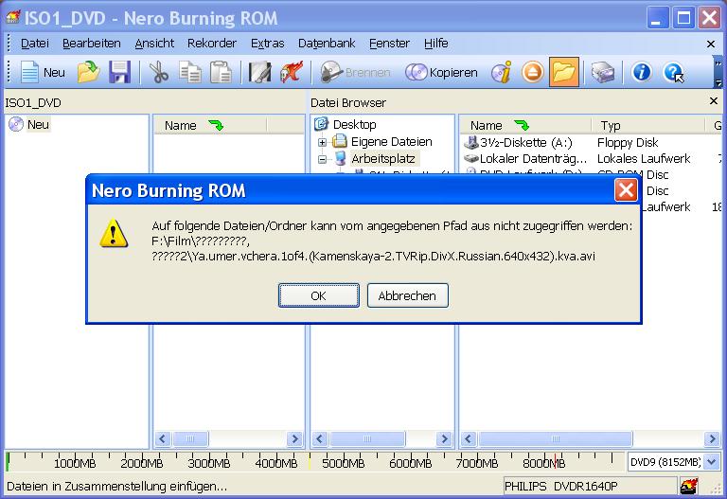Open the Bearbeiten menu
This screenshot has width=727, height=499.
(91, 44)
